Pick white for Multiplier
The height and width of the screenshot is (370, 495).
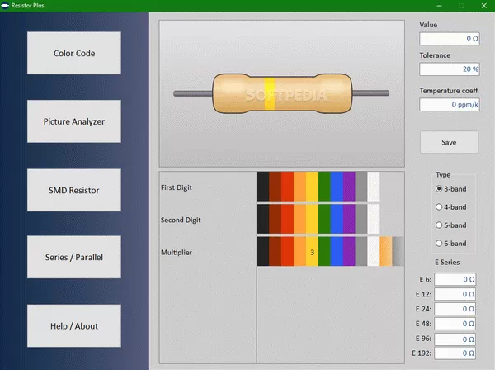click(x=374, y=252)
